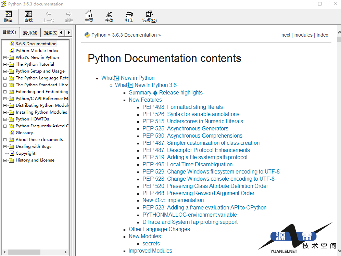Open the next page link

tap(286, 35)
